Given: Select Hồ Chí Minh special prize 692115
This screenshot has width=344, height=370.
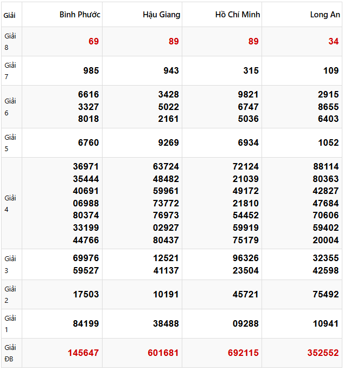Looking at the screenshot, I should pyautogui.click(x=243, y=353).
